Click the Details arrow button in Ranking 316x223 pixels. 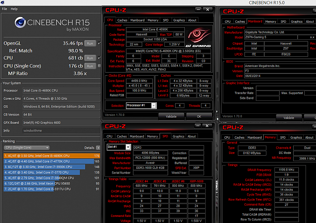98,148
